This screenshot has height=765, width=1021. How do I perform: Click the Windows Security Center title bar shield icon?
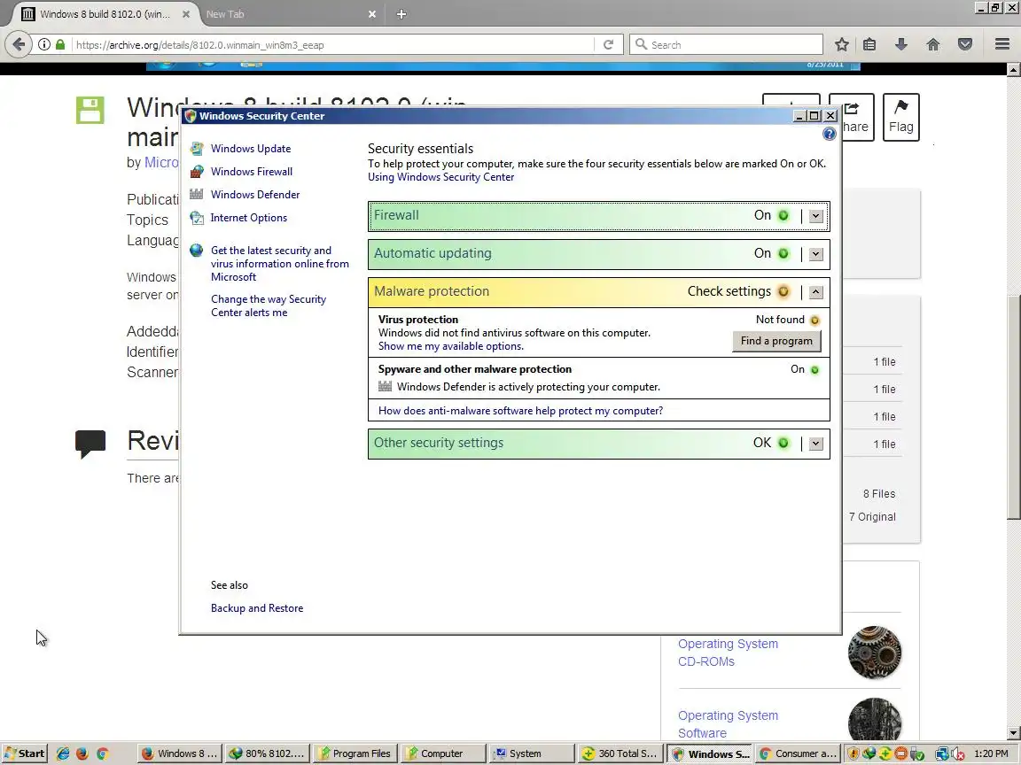tap(191, 116)
